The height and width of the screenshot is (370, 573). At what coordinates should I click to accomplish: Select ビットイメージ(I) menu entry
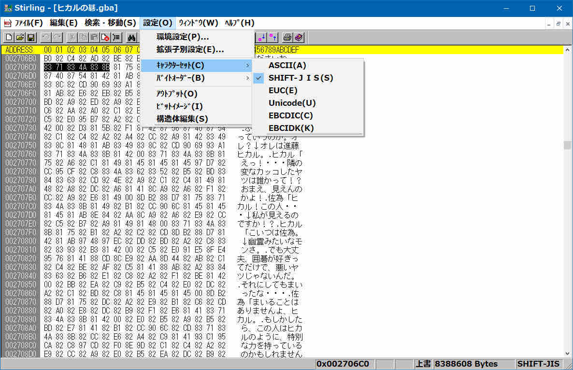pyautogui.click(x=197, y=106)
